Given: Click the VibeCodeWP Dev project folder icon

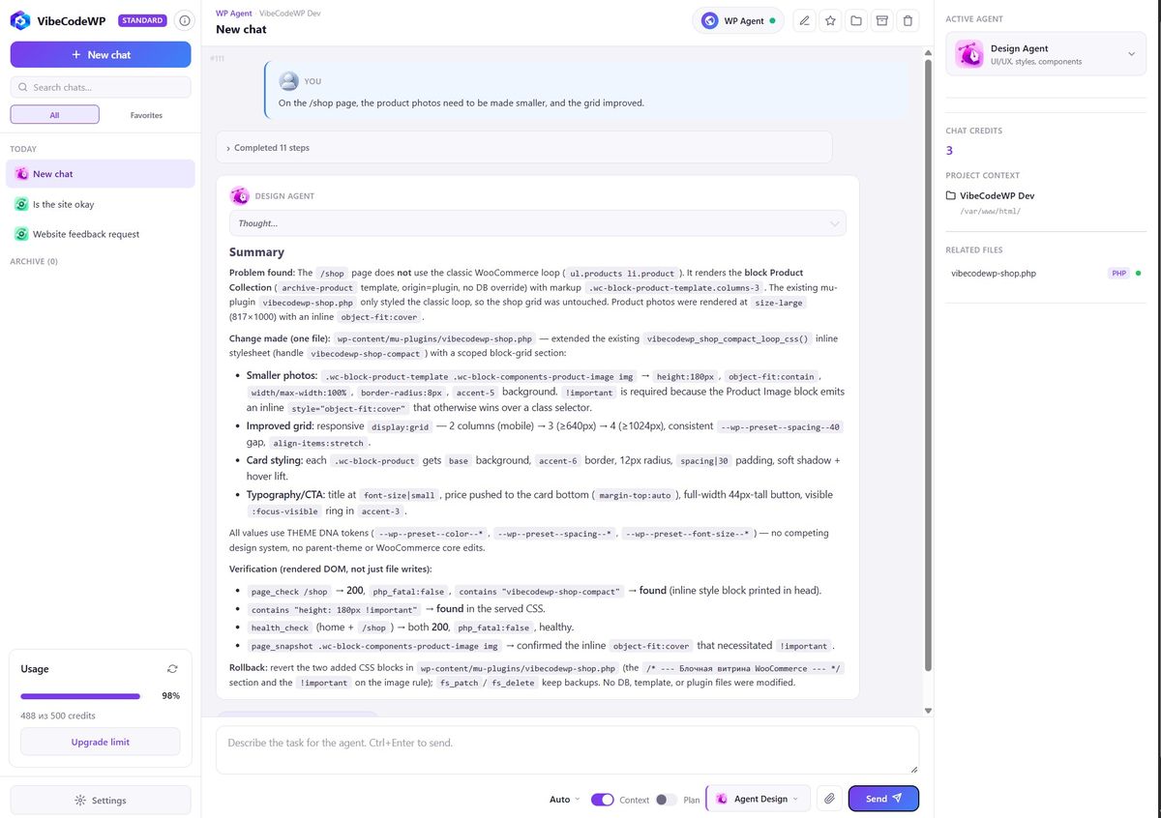Looking at the screenshot, I should (951, 195).
